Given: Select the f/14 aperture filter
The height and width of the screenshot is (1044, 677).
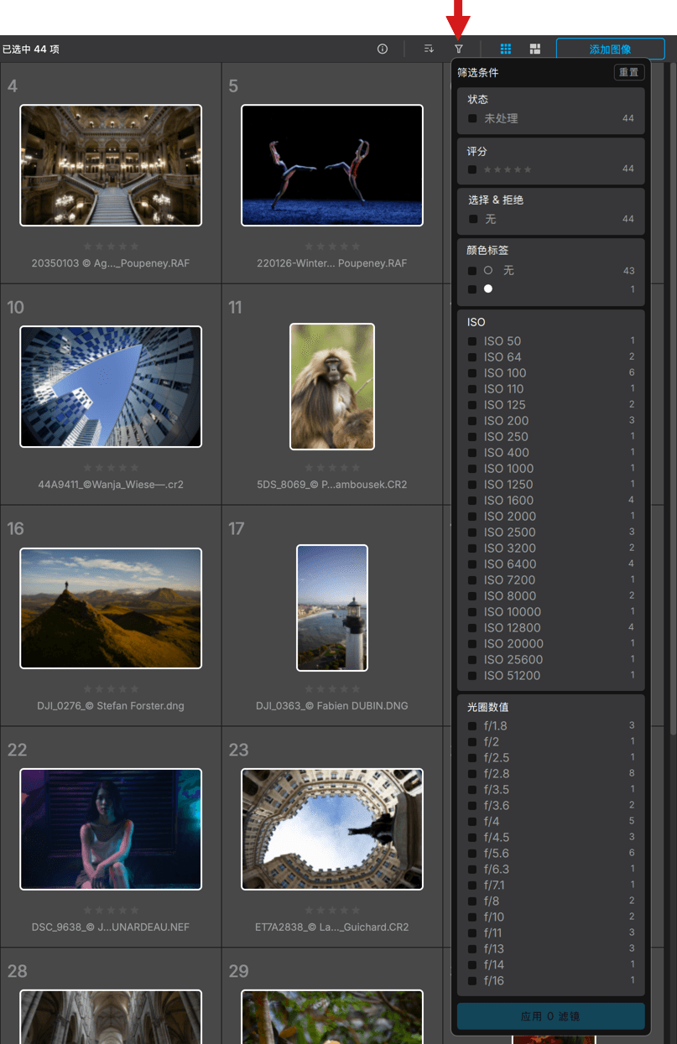Looking at the screenshot, I should tap(472, 965).
